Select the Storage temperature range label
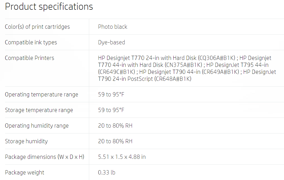The width and height of the screenshot is (284, 180). 39,110
